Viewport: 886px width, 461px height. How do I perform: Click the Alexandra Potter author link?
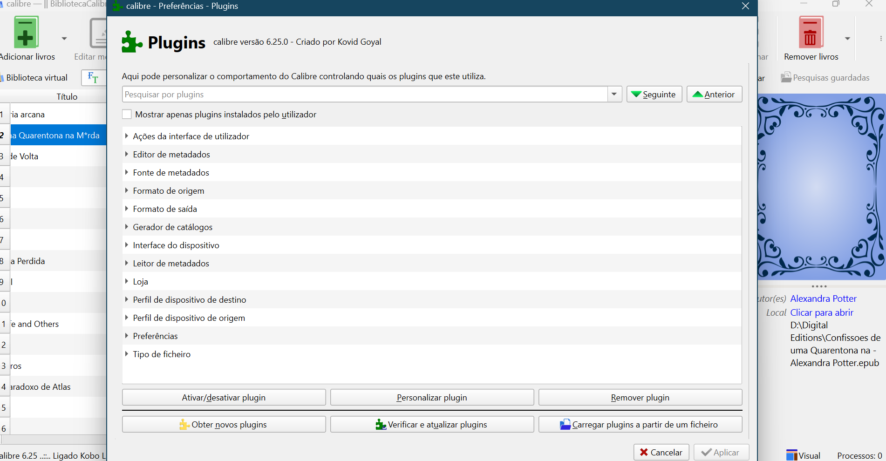click(823, 298)
